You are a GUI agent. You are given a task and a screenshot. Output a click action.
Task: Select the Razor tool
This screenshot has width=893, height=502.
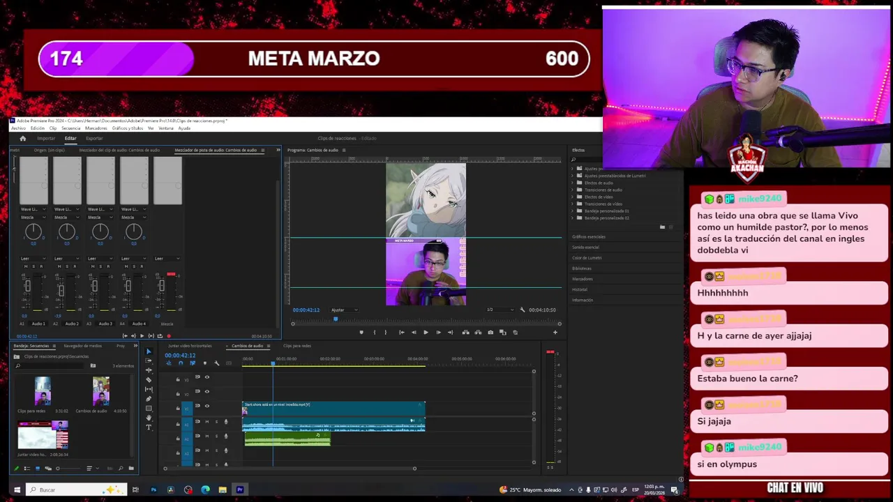pos(149,380)
